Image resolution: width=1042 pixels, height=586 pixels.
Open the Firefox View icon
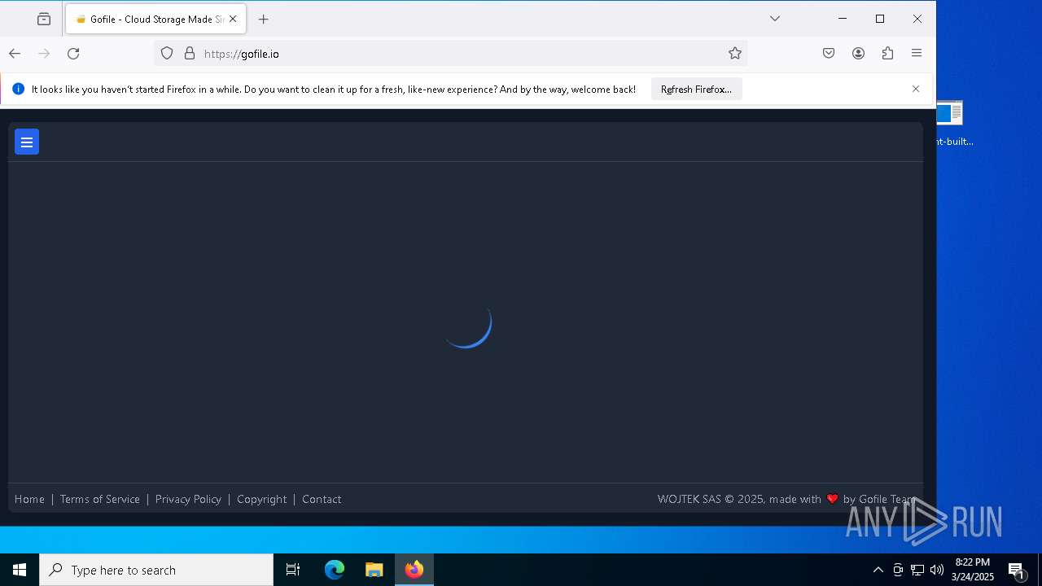click(44, 19)
